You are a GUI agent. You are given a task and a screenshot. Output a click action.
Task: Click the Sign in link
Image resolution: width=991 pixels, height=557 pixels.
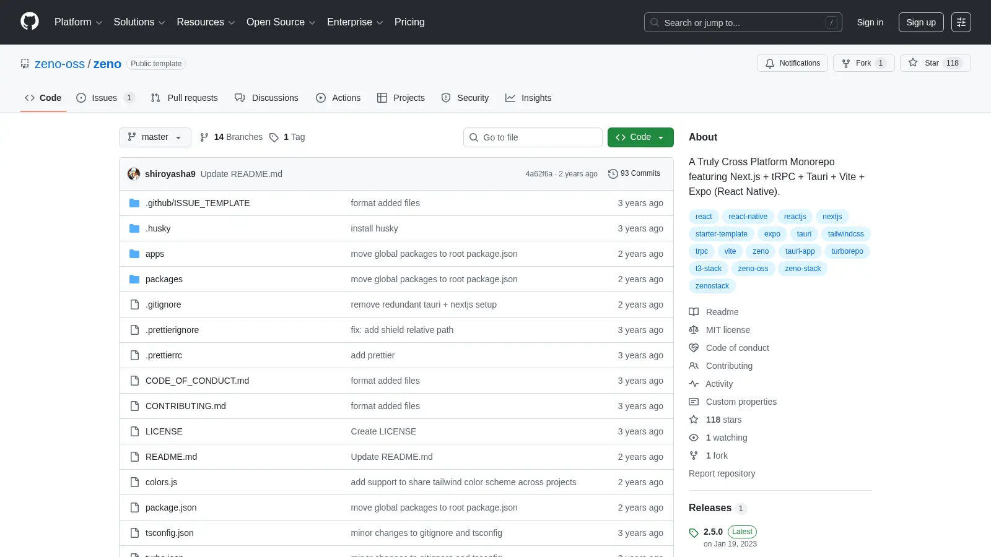pyautogui.click(x=870, y=22)
